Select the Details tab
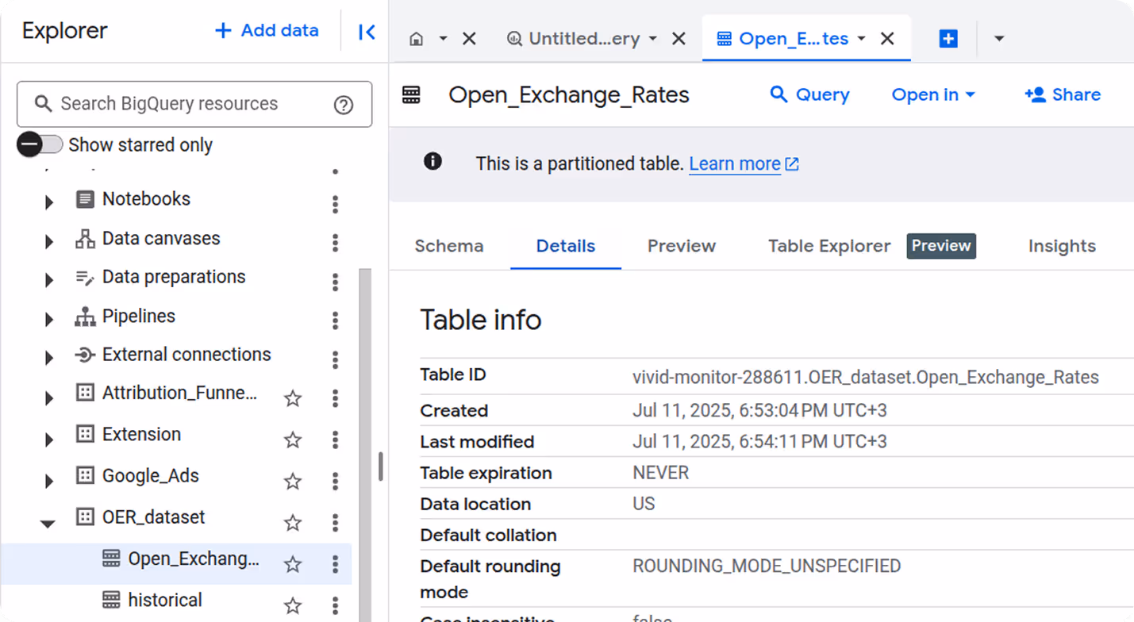The image size is (1134, 622). [x=566, y=246]
